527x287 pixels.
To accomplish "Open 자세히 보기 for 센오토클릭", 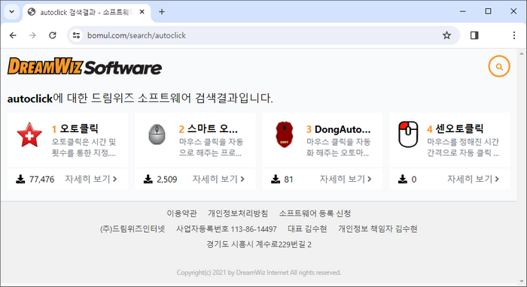I will (474, 179).
